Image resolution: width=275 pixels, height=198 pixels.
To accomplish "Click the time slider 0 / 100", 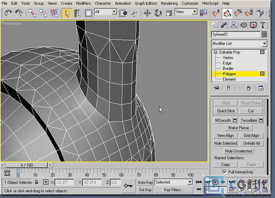I will [27, 165].
